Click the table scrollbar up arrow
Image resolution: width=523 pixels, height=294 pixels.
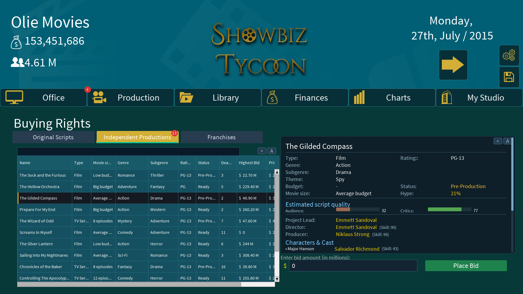[x=277, y=172]
